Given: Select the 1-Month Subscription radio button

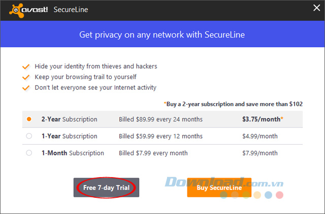Looking at the screenshot, I should [x=29, y=153].
